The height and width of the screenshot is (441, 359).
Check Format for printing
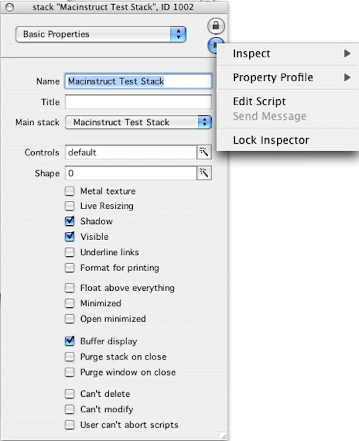69,268
